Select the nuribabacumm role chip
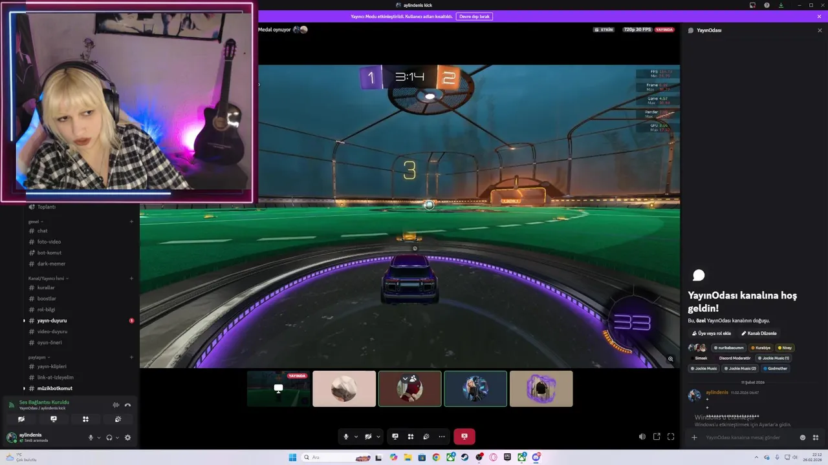Image resolution: width=828 pixels, height=465 pixels. click(728, 347)
